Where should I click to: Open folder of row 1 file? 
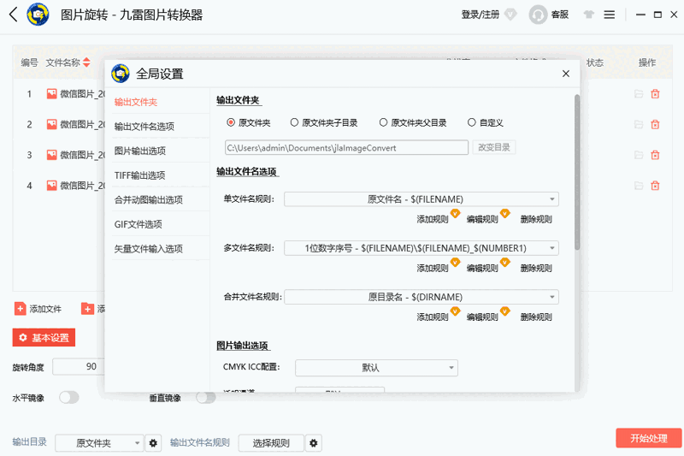tap(639, 94)
